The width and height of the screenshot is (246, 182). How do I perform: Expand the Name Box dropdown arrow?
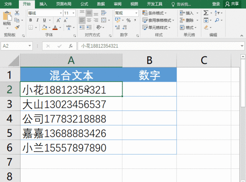coord(30,46)
